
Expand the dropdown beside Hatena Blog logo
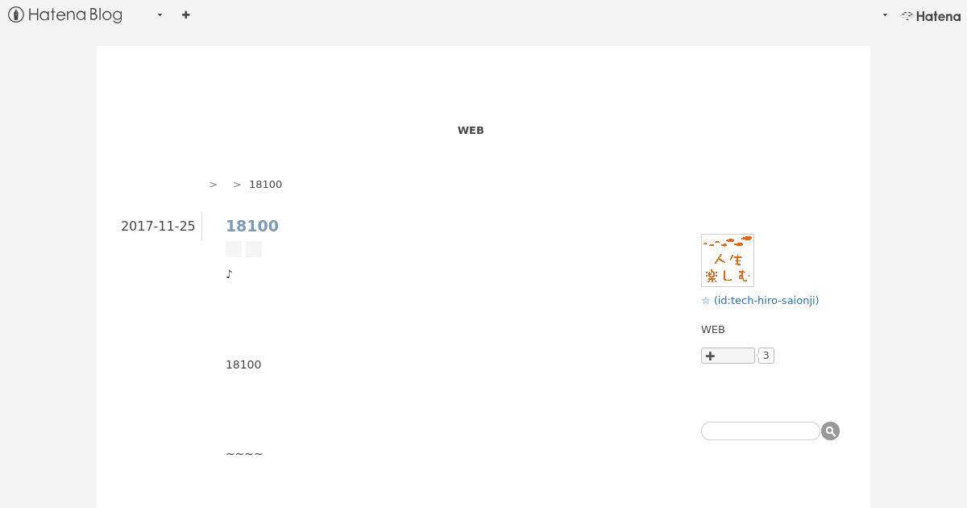click(x=160, y=15)
